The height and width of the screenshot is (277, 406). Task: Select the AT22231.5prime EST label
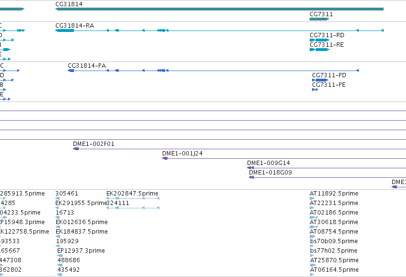click(x=334, y=203)
